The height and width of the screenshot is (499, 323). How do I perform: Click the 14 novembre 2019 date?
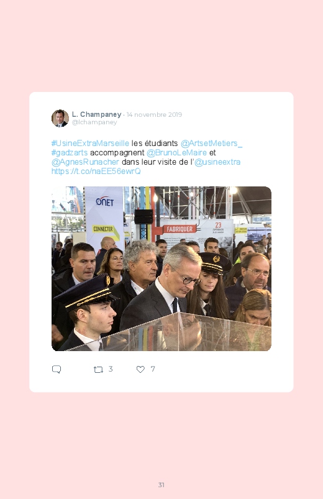154,114
